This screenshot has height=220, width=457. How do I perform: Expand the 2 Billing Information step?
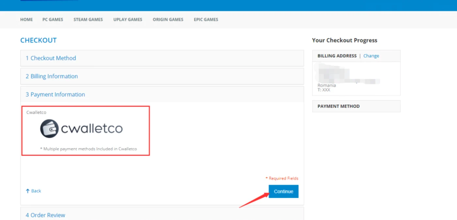(162, 76)
